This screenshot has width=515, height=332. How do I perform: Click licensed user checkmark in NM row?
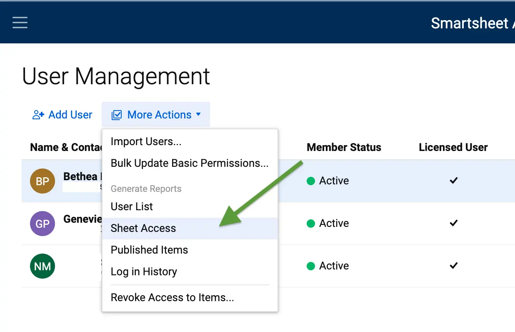pyautogui.click(x=454, y=266)
